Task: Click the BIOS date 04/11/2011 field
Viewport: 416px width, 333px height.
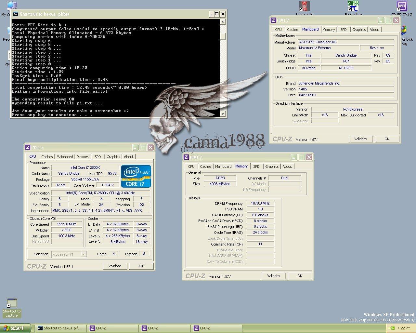Action: 345,95
